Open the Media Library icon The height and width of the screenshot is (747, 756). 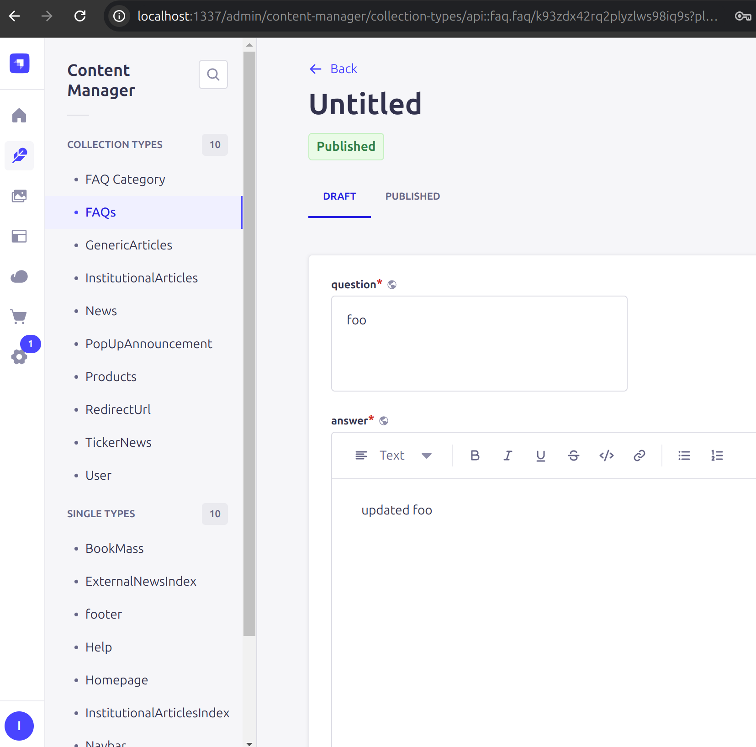[x=19, y=196]
